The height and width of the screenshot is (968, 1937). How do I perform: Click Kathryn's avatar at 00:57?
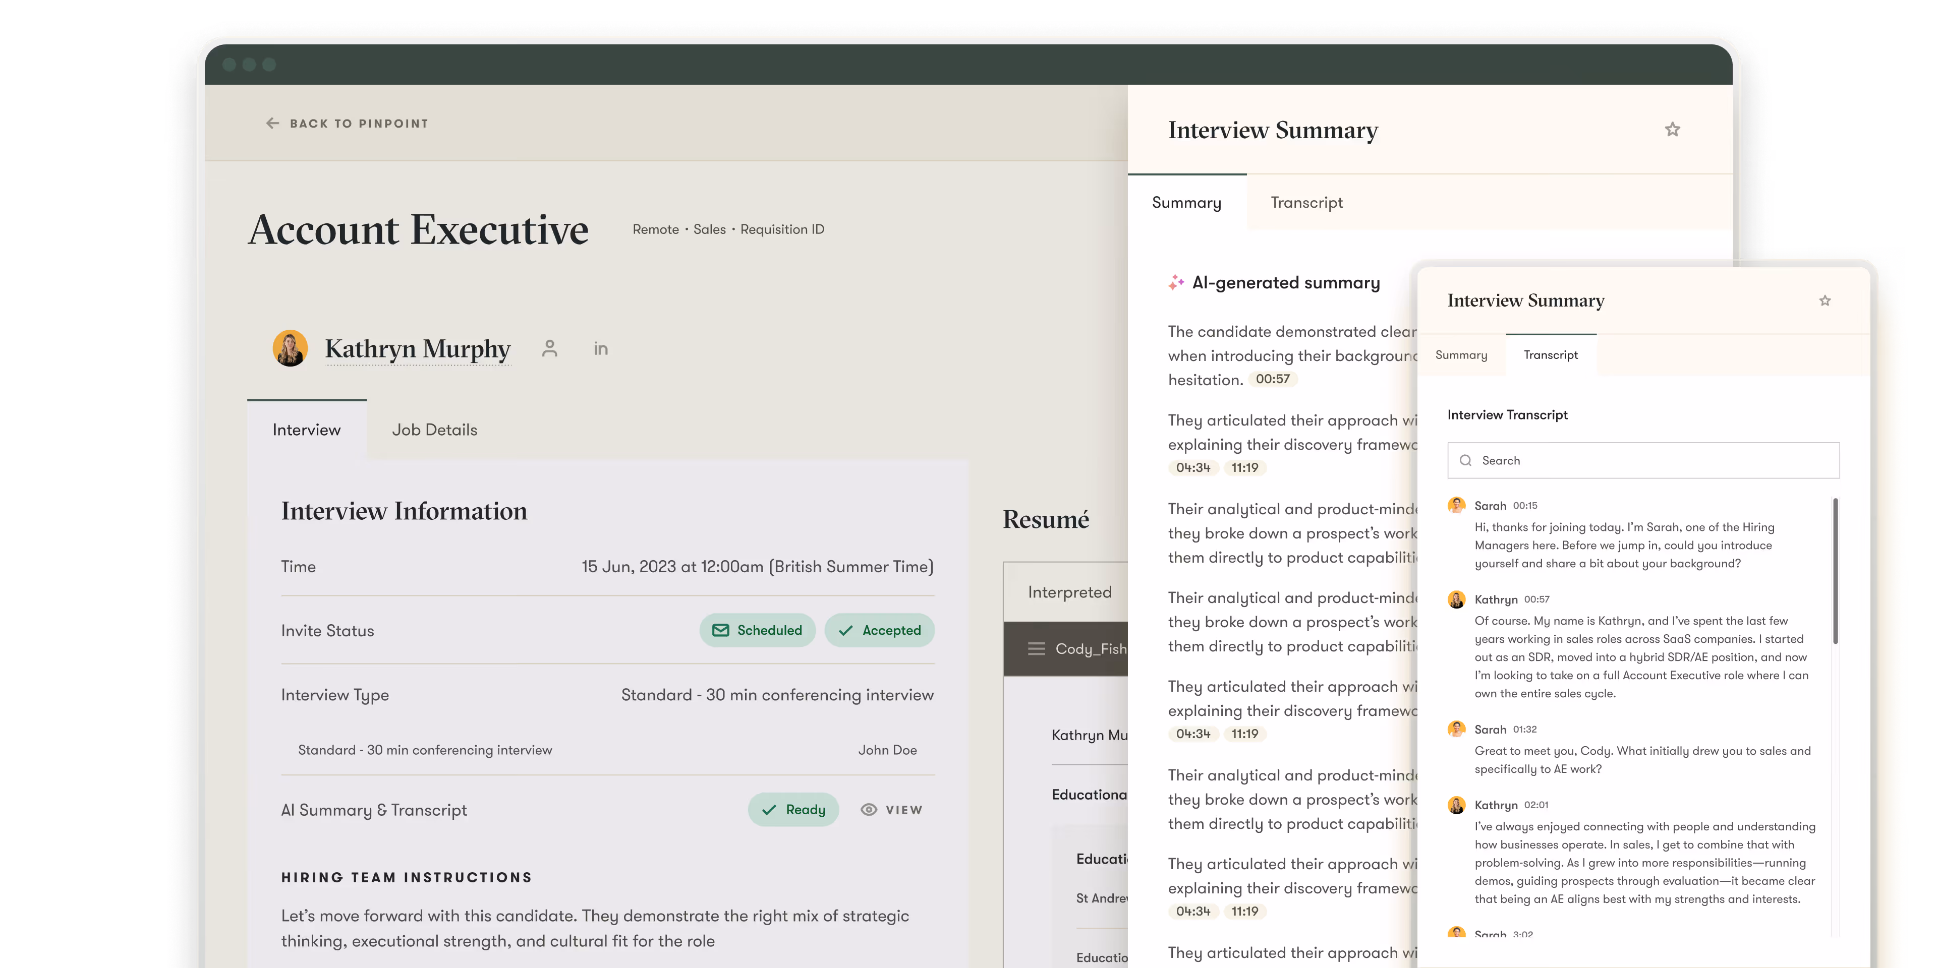[1456, 599]
